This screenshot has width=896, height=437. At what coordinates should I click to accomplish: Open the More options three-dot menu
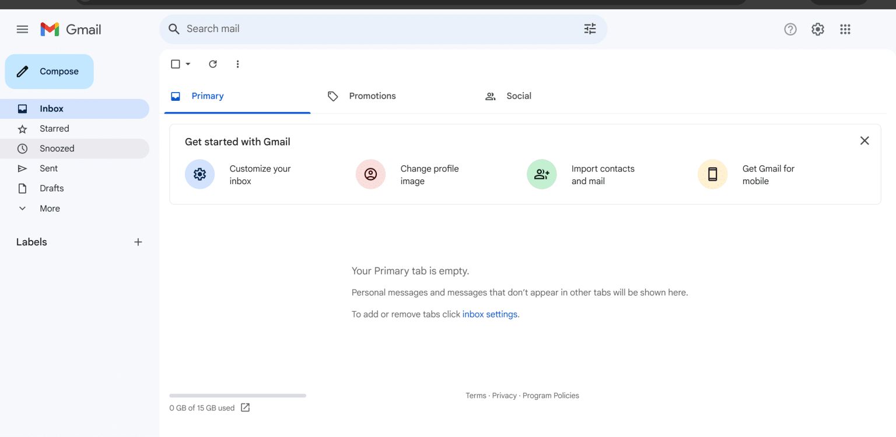tap(237, 64)
